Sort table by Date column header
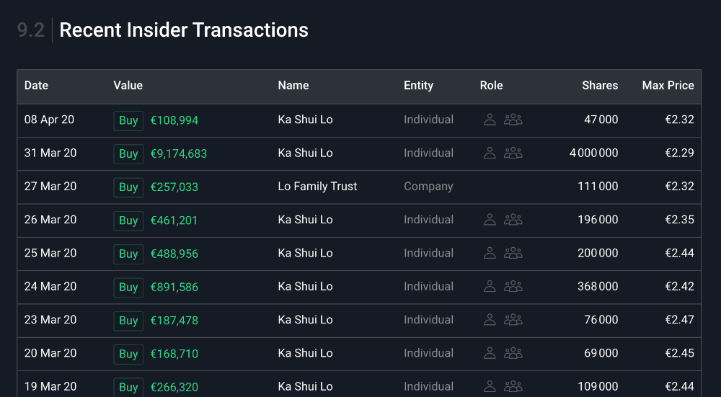The image size is (721, 397). (36, 85)
